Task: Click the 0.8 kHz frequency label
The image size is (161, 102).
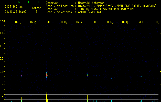Action: [2, 71]
